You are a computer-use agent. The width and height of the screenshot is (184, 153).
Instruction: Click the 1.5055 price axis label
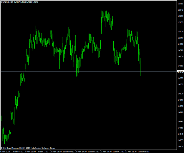tap(180, 4)
